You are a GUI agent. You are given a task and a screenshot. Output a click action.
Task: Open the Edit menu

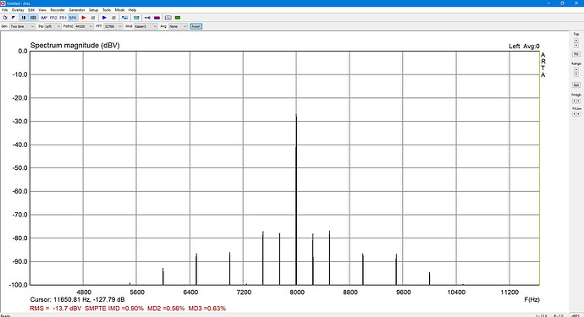(31, 10)
